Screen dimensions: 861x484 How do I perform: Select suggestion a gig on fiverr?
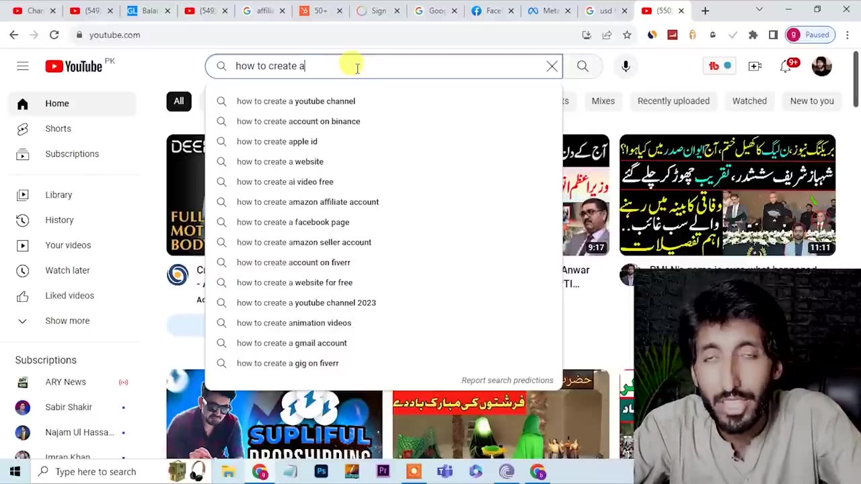point(383,363)
